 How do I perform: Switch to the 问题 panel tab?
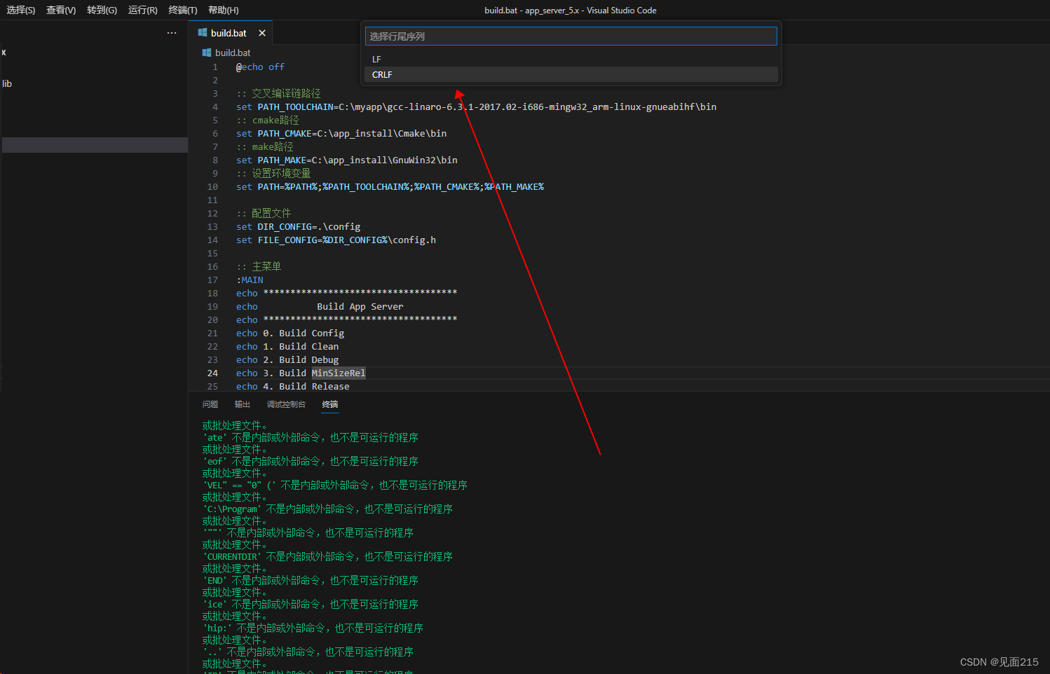click(210, 404)
